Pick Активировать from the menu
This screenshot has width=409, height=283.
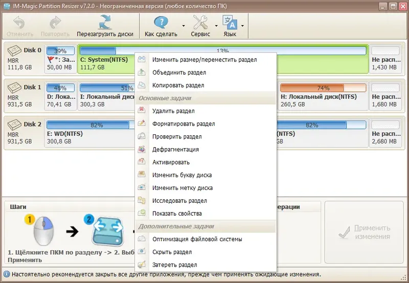coord(206,162)
